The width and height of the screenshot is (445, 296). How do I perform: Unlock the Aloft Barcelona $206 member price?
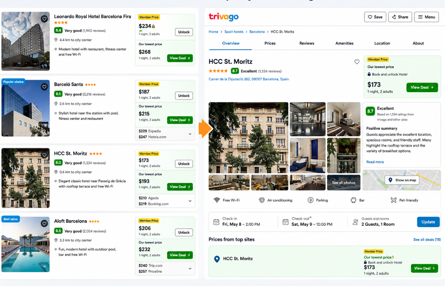(x=184, y=232)
